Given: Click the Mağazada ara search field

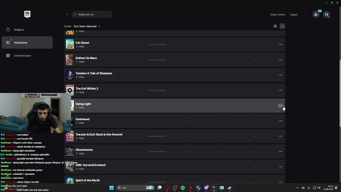Looking at the screenshot, I should 92,14.
